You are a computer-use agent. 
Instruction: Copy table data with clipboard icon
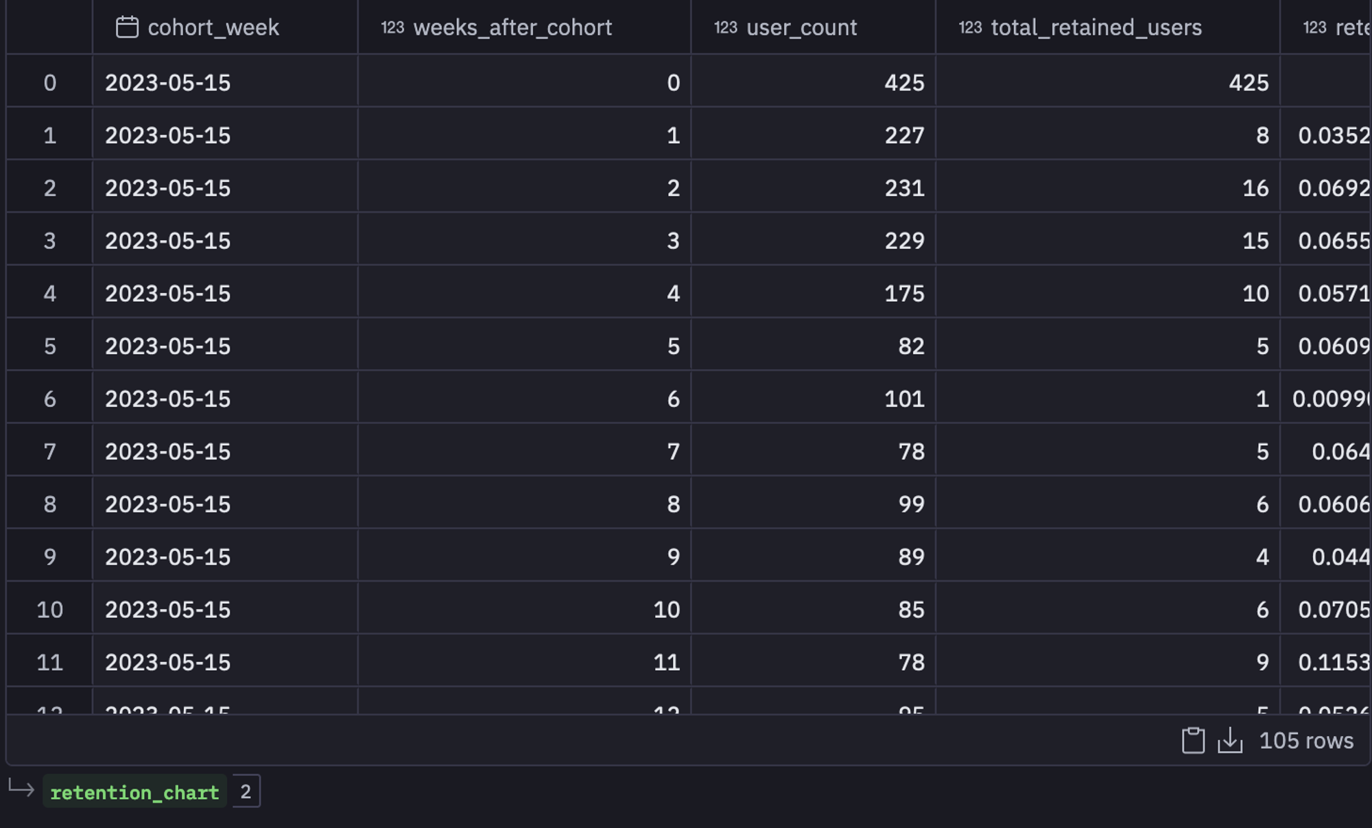[x=1193, y=741]
